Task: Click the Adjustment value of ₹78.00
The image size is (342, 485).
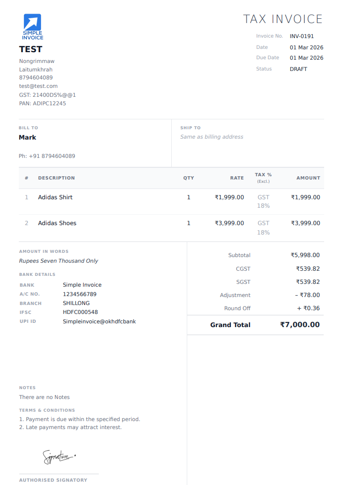Action: click(x=307, y=295)
